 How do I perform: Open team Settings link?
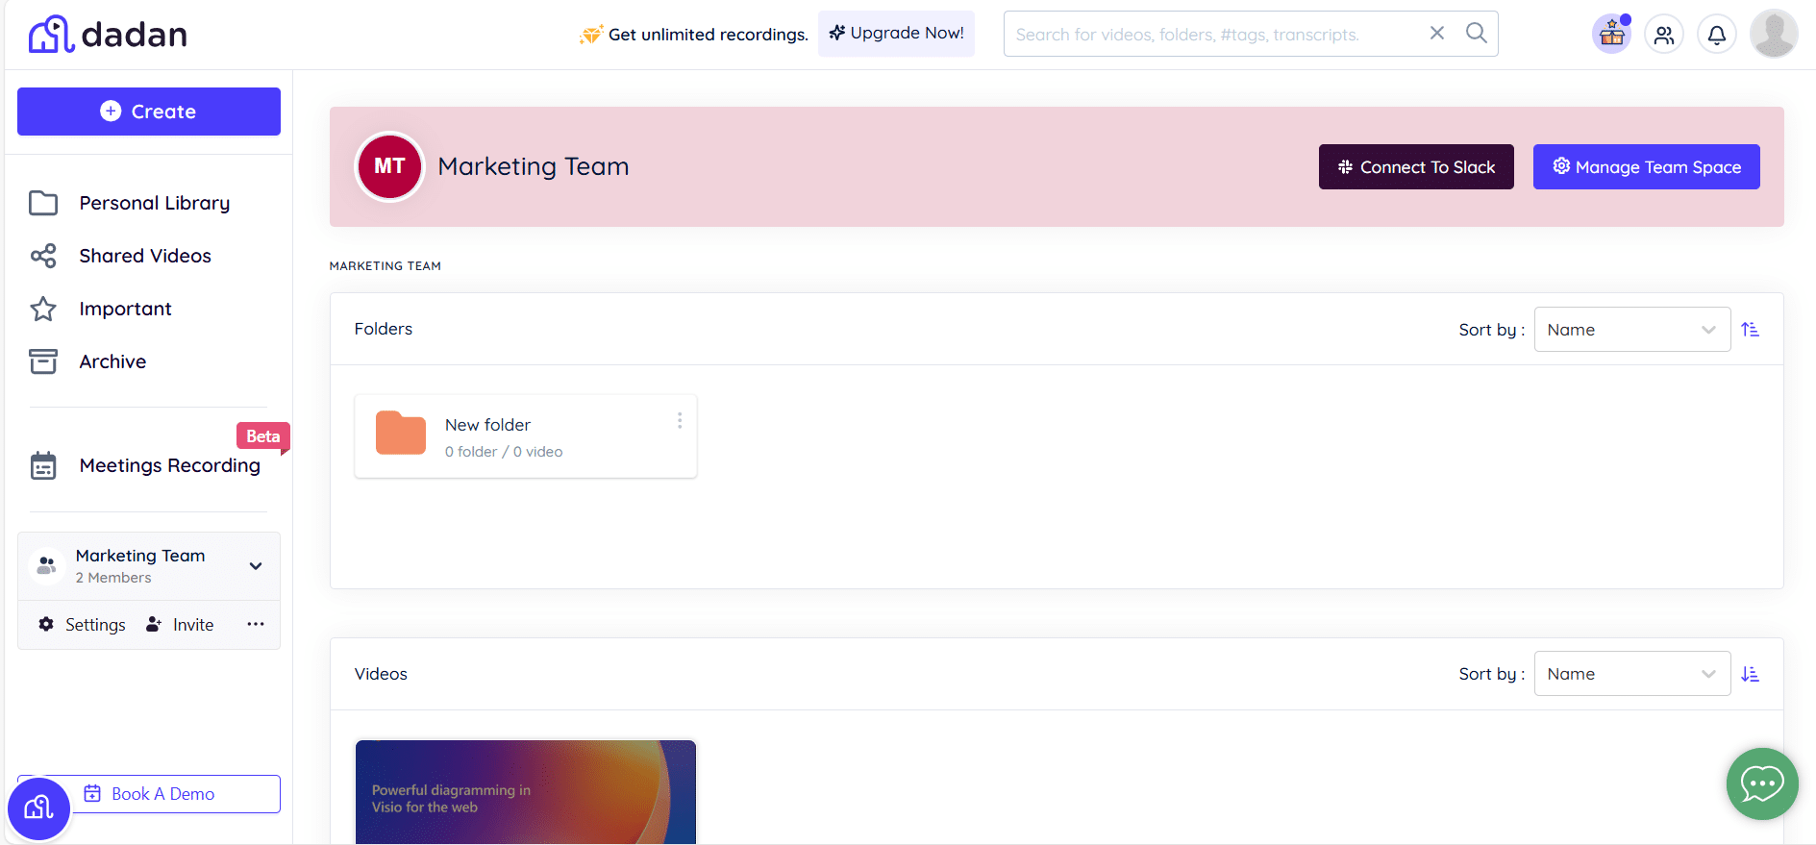(x=83, y=625)
